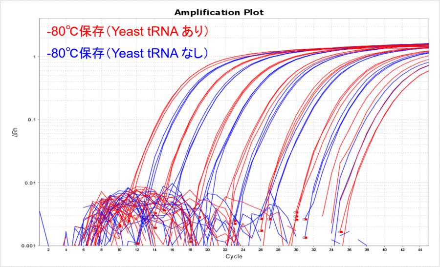Click the x-axis tick label 10
The image size is (440, 267).
pos(119,250)
